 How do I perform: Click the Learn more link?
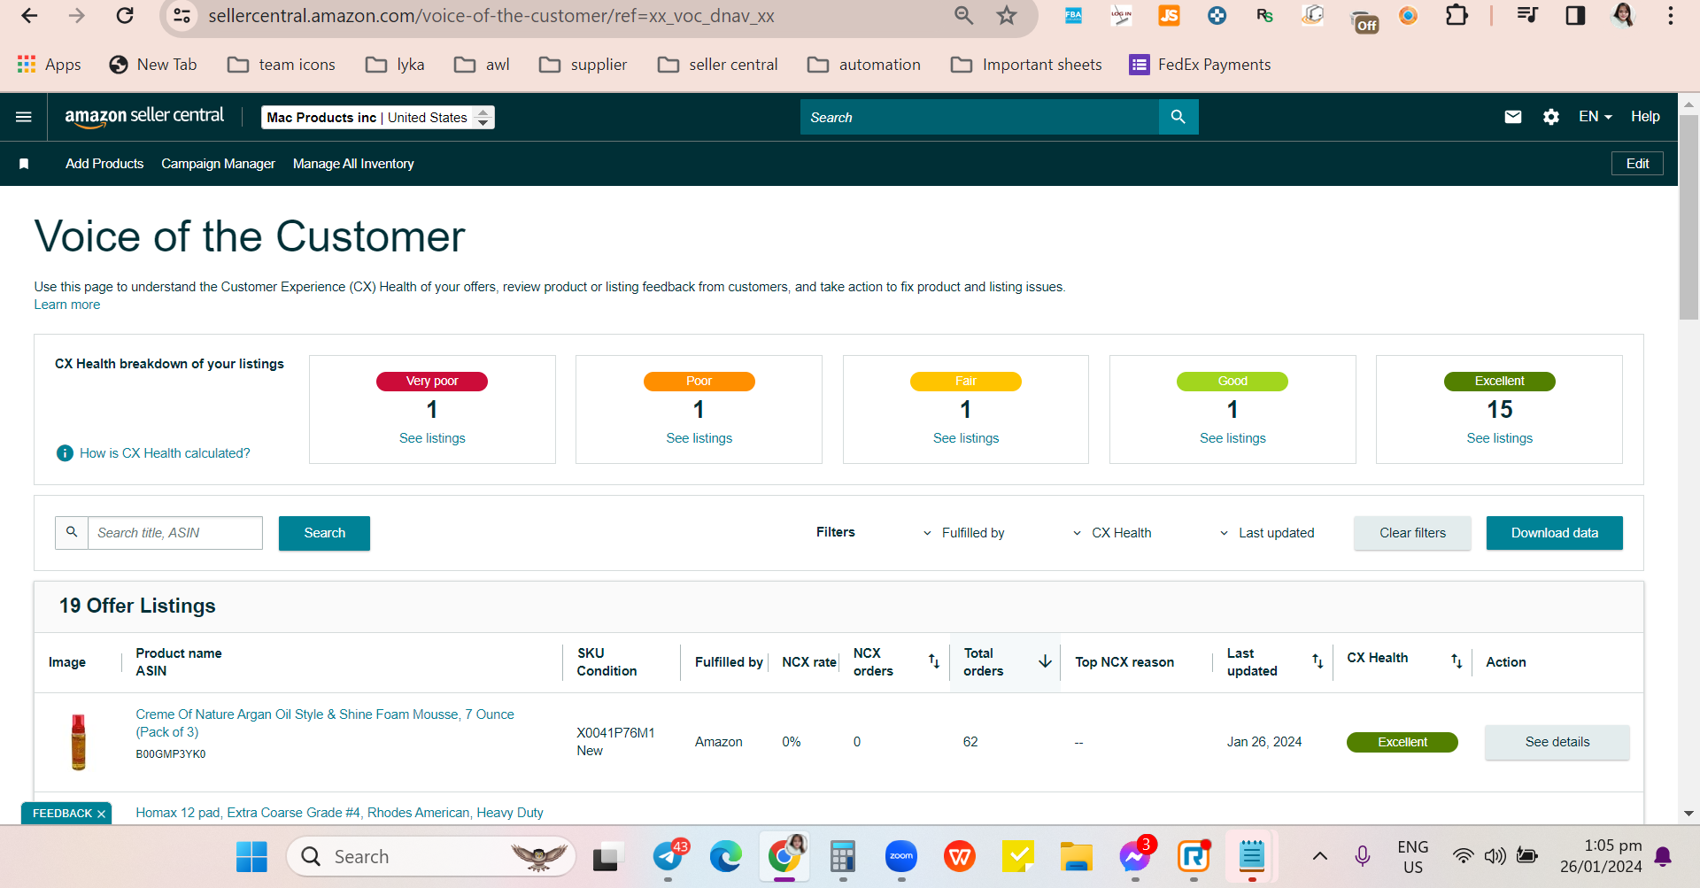pos(67,305)
